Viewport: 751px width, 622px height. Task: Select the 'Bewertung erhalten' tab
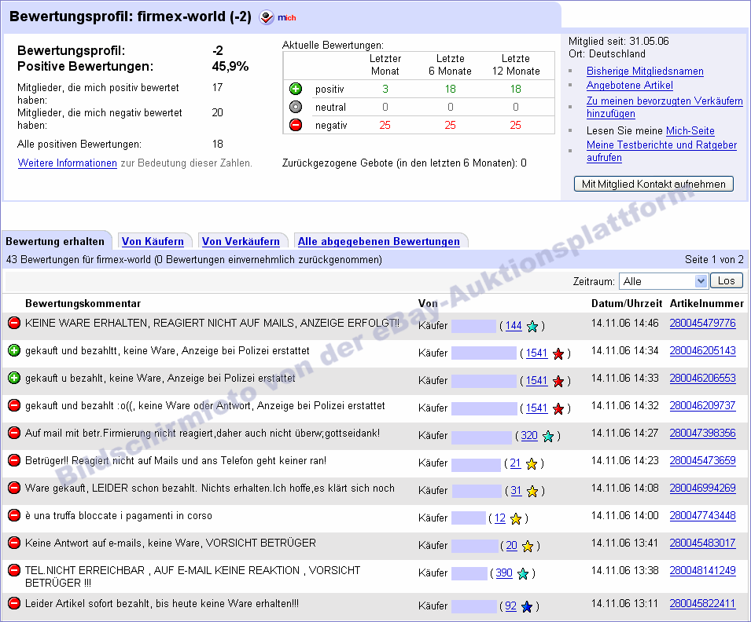[x=55, y=241]
